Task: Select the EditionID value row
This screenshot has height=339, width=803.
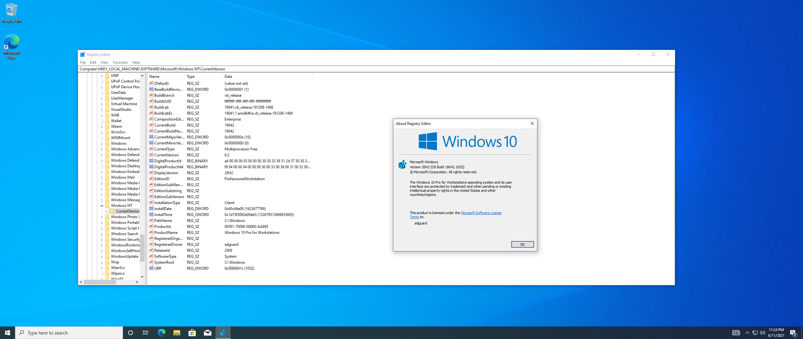Action: [230, 179]
